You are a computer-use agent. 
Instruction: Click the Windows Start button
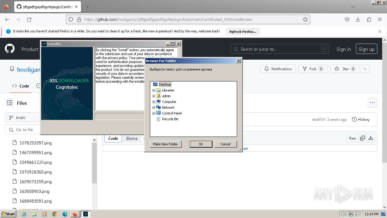(8, 214)
